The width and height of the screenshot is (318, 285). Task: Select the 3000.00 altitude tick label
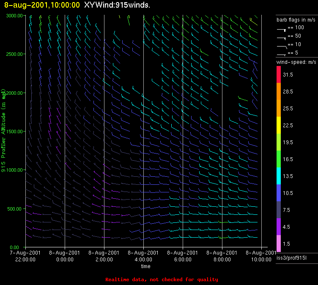(x=14, y=16)
